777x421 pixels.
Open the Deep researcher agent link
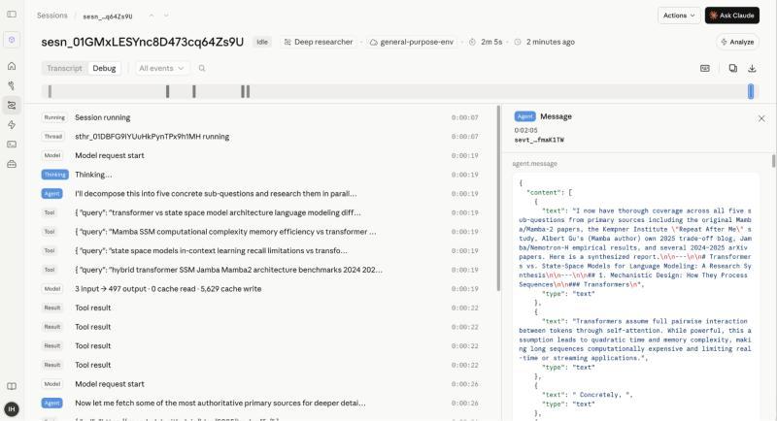point(319,42)
